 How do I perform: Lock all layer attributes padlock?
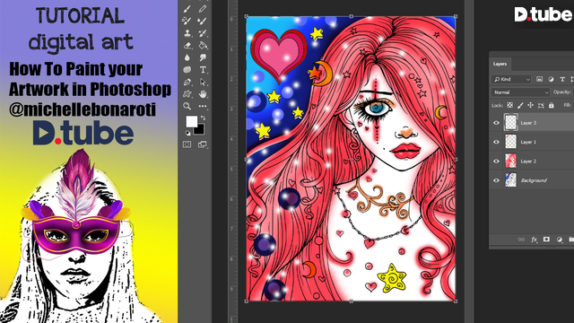552,106
